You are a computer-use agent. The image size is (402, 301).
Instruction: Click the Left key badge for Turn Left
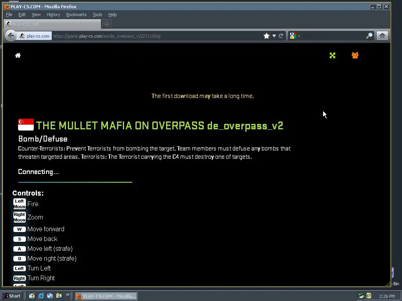pyautogui.click(x=20, y=268)
